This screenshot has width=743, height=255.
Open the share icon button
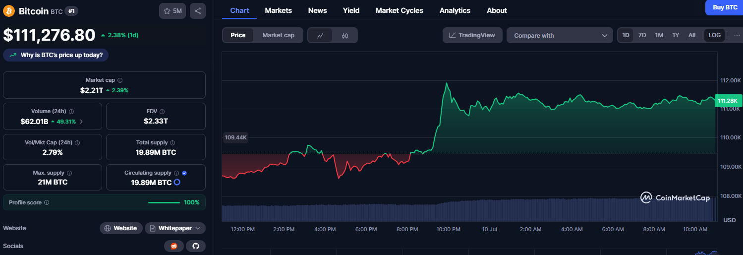[x=198, y=10]
